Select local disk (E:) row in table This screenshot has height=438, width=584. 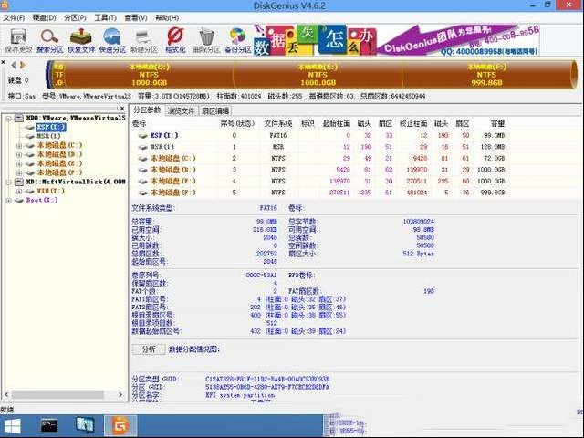click(x=321, y=182)
